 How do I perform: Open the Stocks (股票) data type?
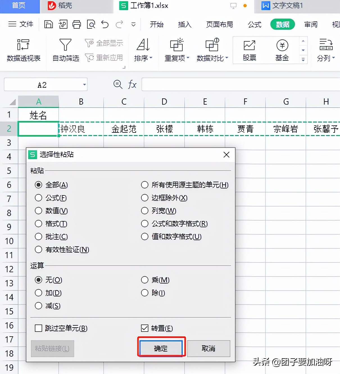click(250, 50)
